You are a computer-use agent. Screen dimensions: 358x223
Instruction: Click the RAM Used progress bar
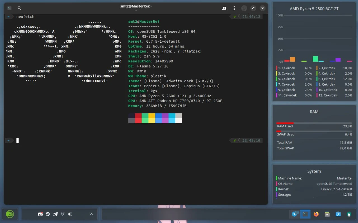(314, 123)
